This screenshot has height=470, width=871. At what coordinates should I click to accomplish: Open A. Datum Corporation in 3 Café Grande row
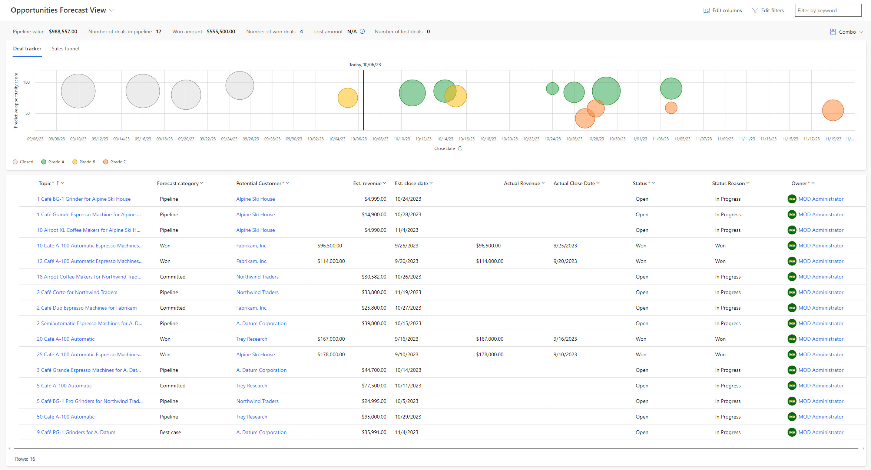[261, 370]
